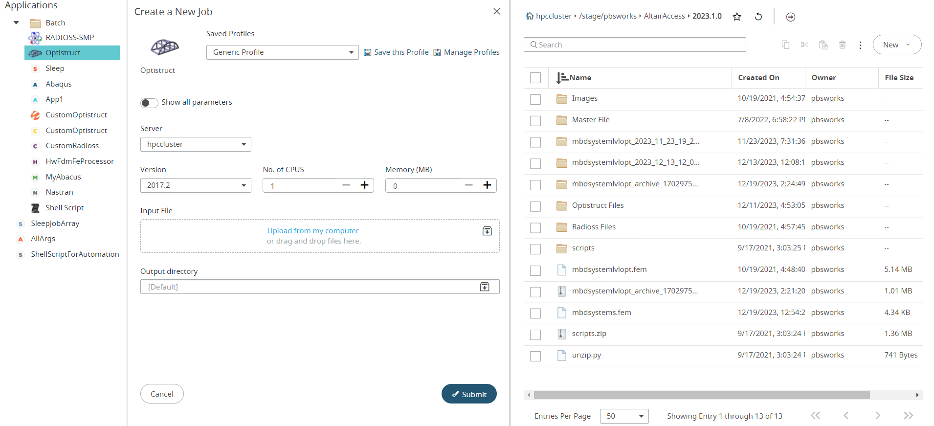Click the home icon in breadcrumb
This screenshot has height=426, width=934.
pos(530,16)
